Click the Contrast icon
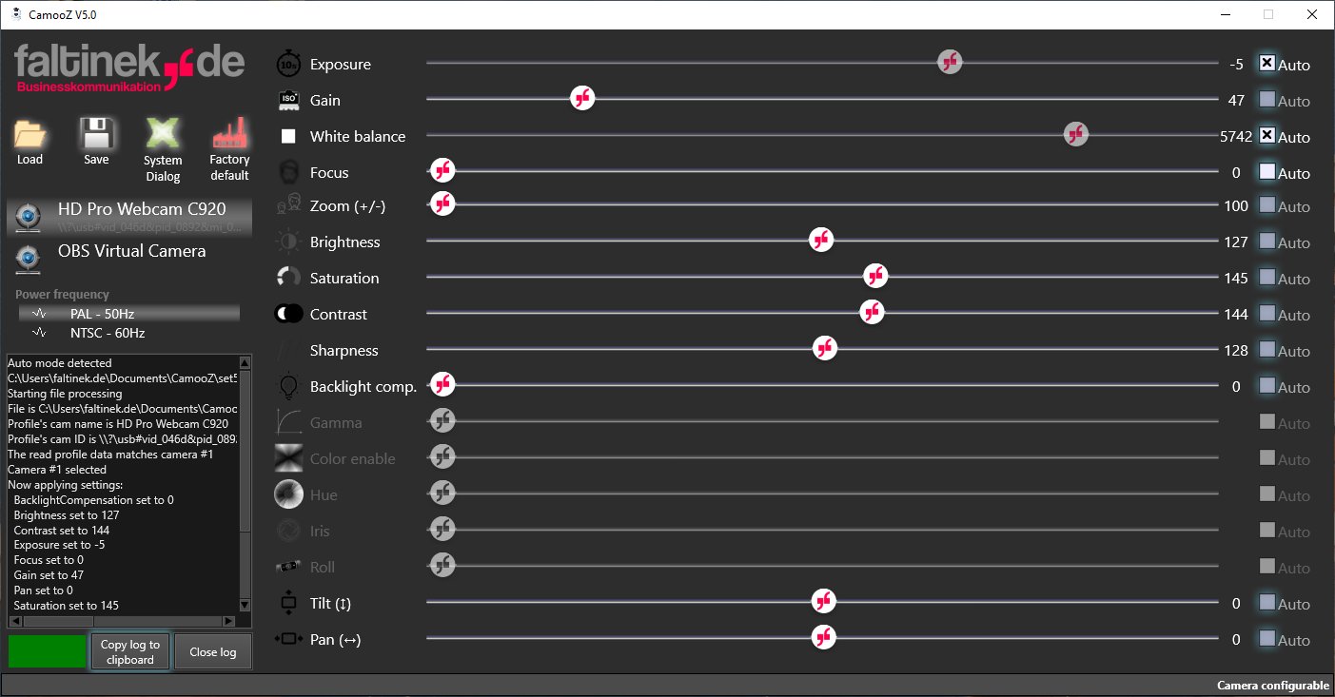Screen dimensions: 1335x697 pos(288,314)
